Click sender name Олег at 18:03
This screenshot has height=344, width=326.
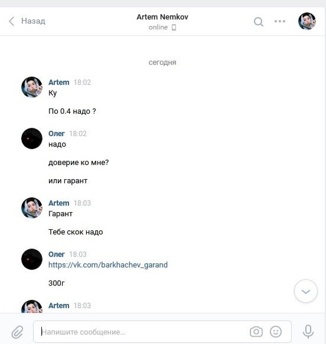pyautogui.click(x=57, y=254)
